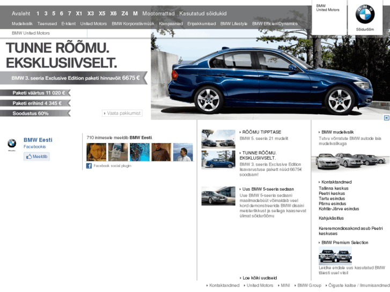Click the blue sedan news thumbnail

[x=218, y=160]
